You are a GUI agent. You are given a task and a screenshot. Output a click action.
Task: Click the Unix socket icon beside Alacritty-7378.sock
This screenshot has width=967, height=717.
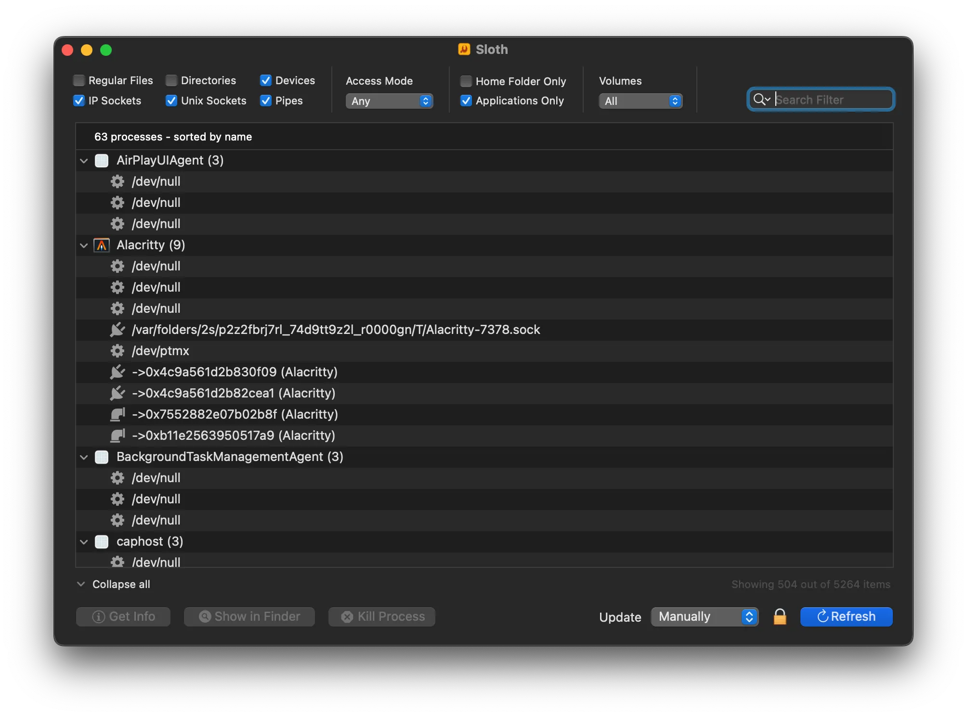tap(117, 330)
